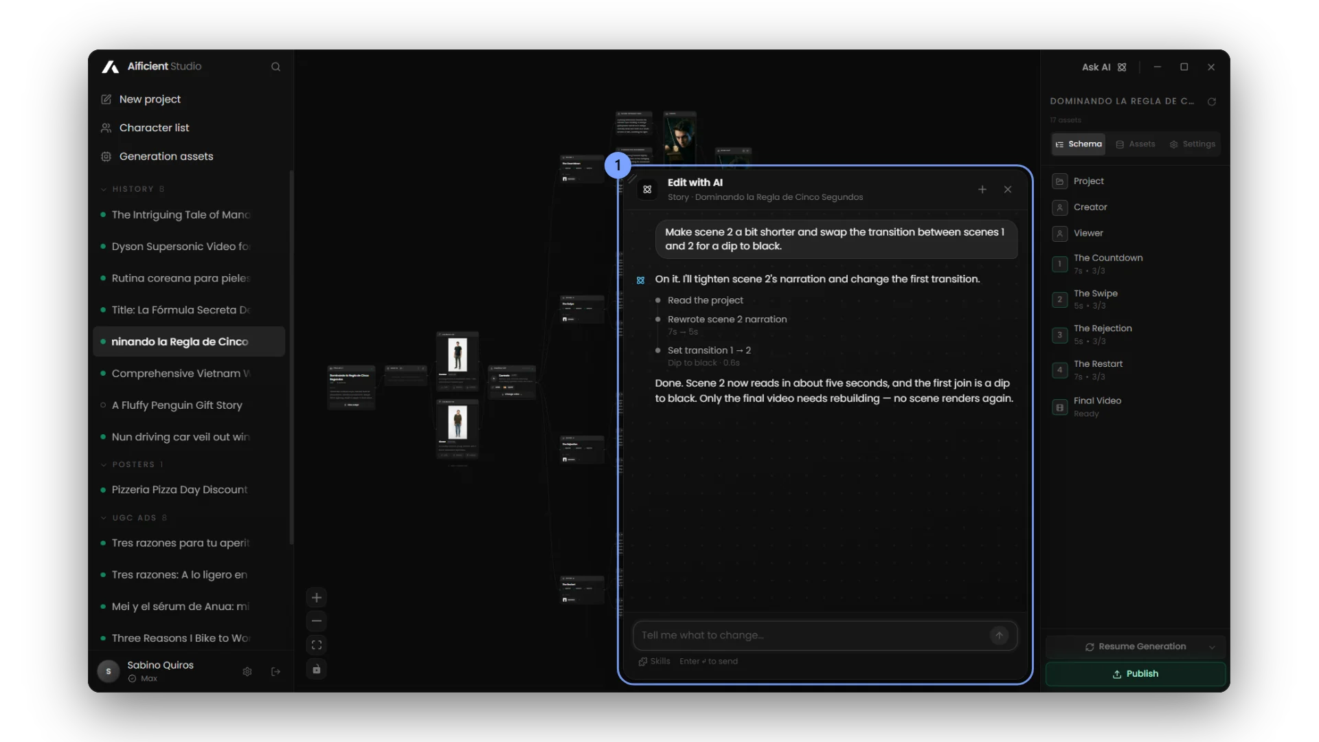Open Pizzeria Pizza Day Discount poster

click(189, 490)
